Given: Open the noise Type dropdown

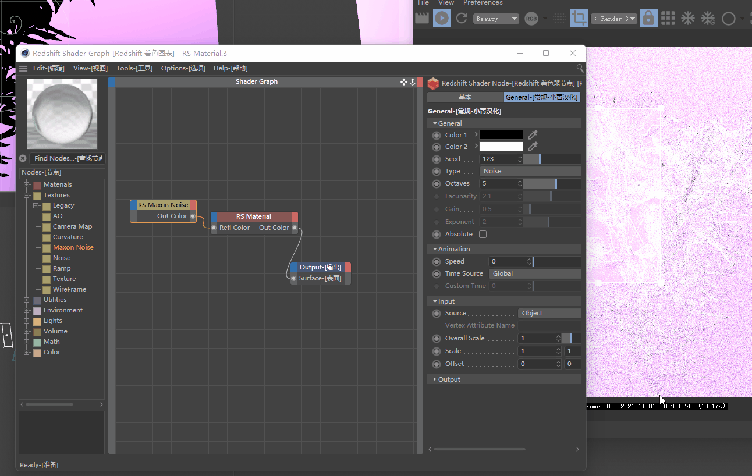Looking at the screenshot, I should tap(530, 171).
